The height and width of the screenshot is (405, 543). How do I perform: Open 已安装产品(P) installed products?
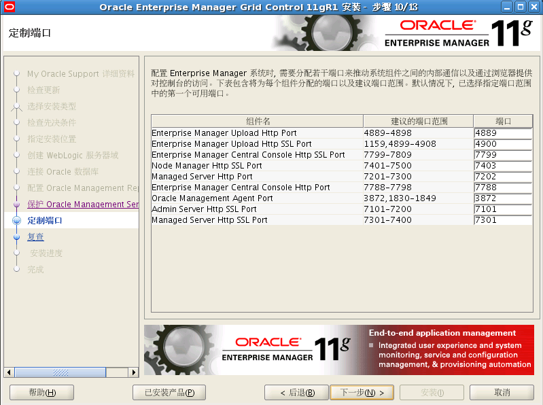tap(169, 393)
